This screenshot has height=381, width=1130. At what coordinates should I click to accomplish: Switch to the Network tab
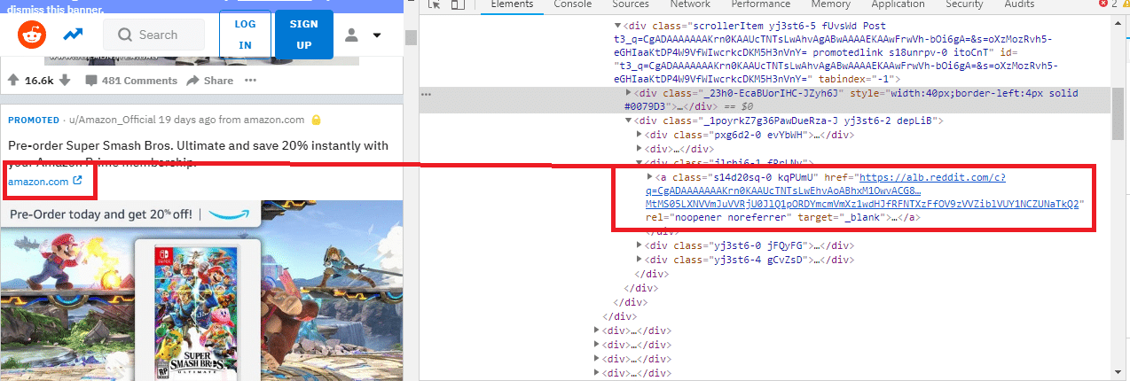click(x=690, y=4)
